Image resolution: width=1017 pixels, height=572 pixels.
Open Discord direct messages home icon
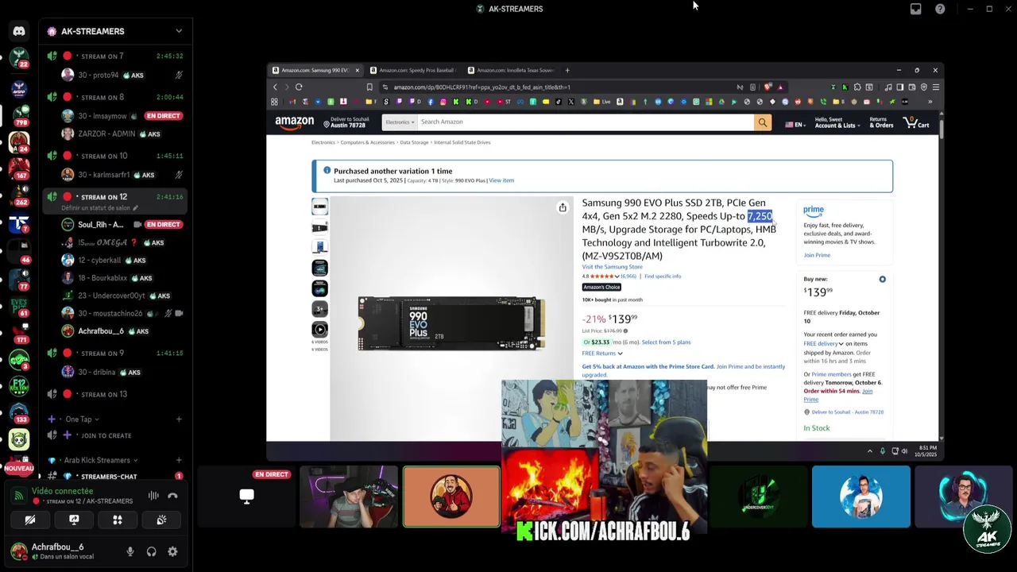[19, 31]
